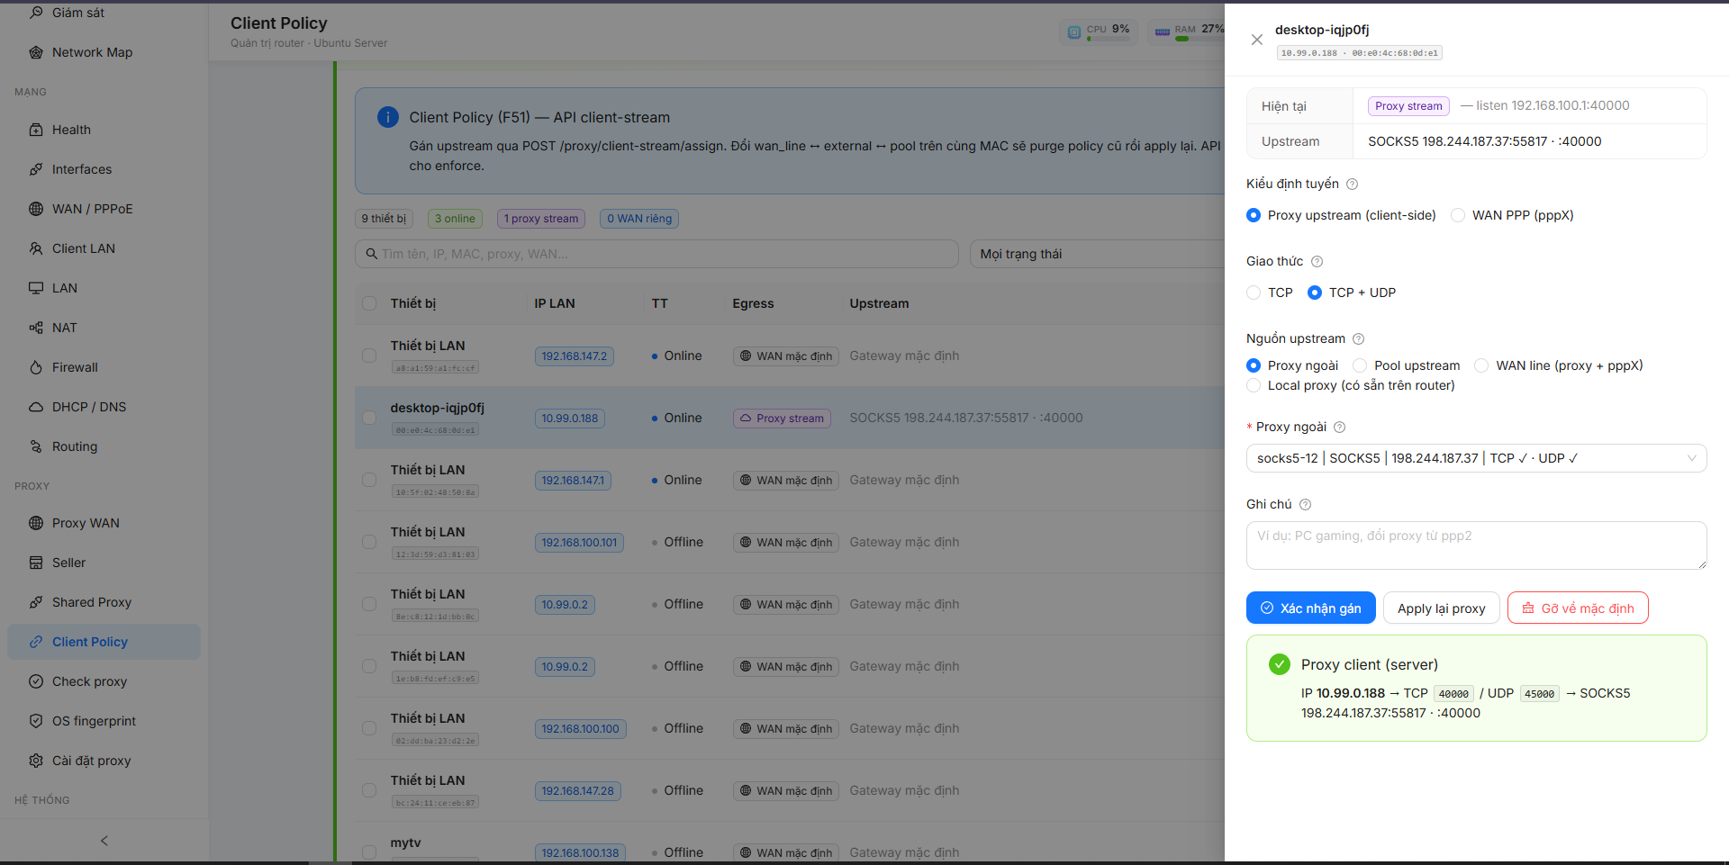Collapse the sidebar with the chevron
The image size is (1729, 865).
(x=104, y=841)
